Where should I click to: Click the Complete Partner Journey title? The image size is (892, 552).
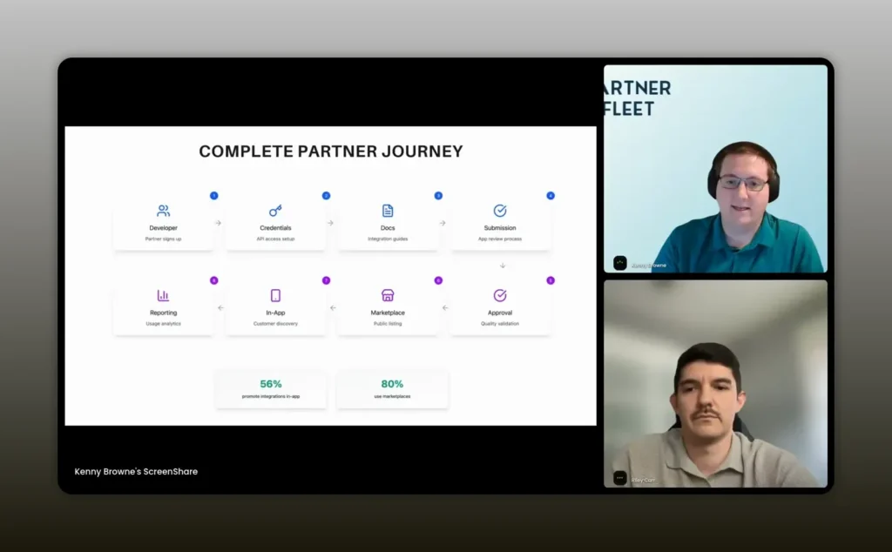[x=330, y=151]
